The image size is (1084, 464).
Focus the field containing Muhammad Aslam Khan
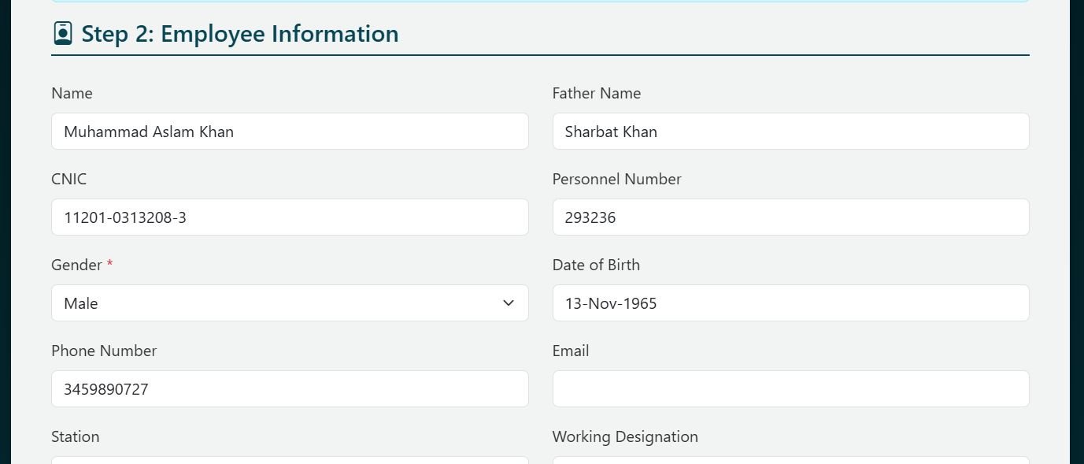290,132
